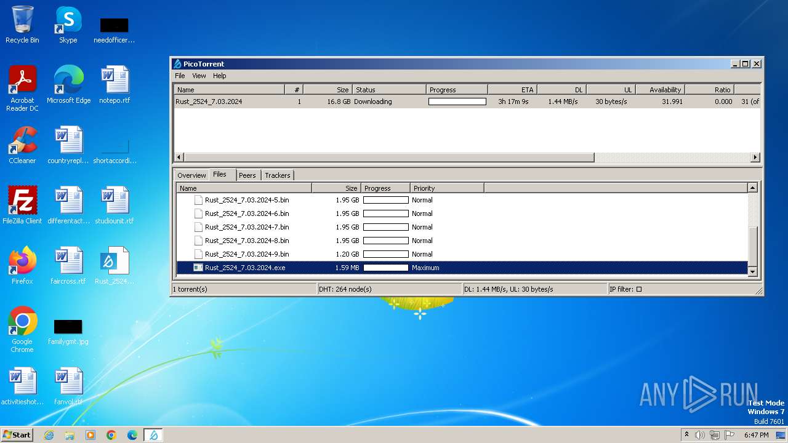The height and width of the screenshot is (443, 788).
Task: Switch to the Trackers tab
Action: (277, 175)
